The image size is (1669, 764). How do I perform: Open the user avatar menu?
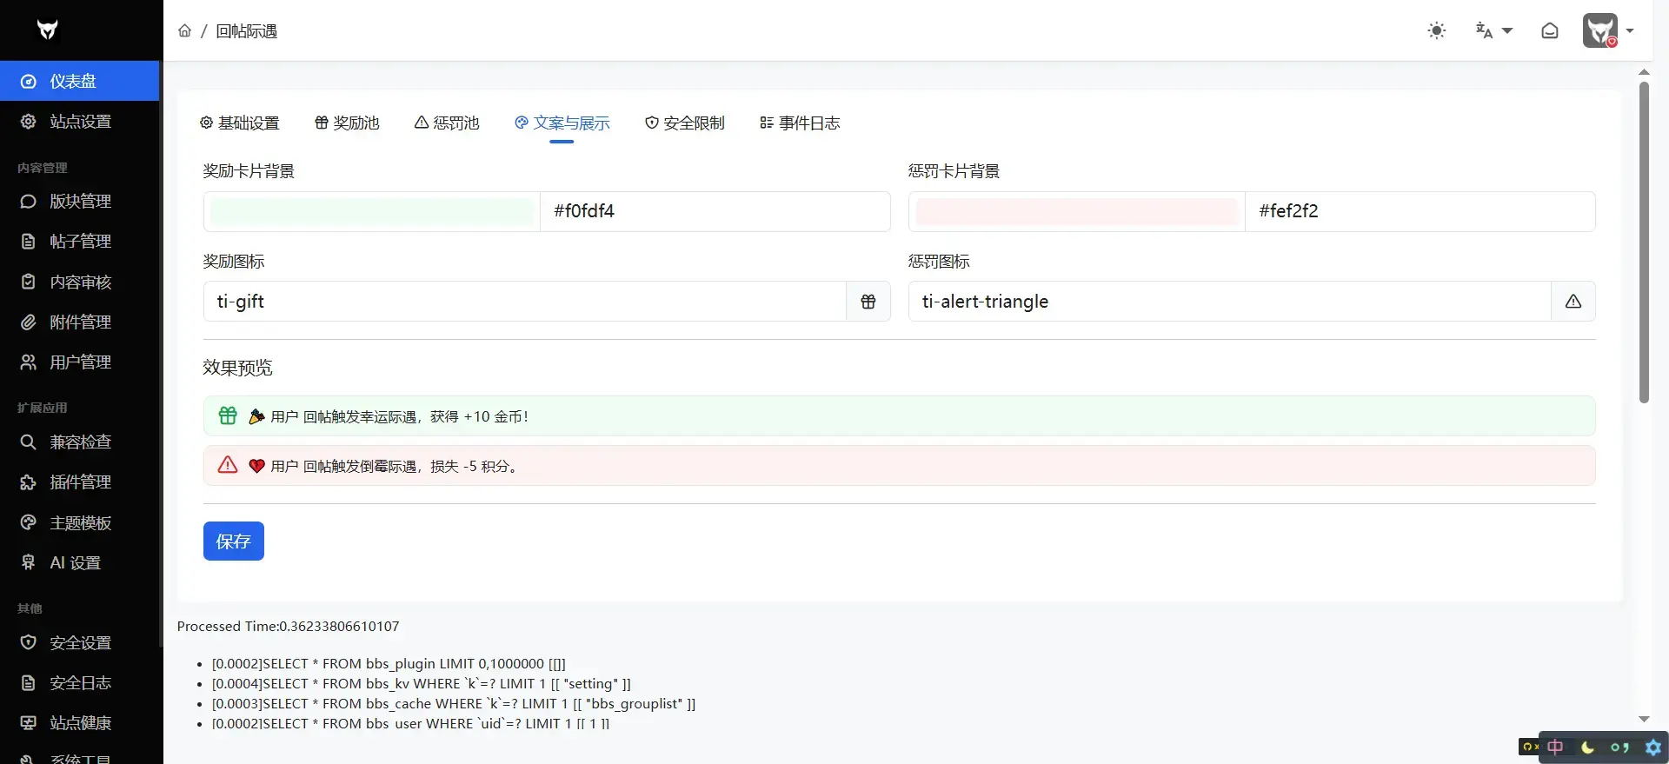click(x=1608, y=30)
